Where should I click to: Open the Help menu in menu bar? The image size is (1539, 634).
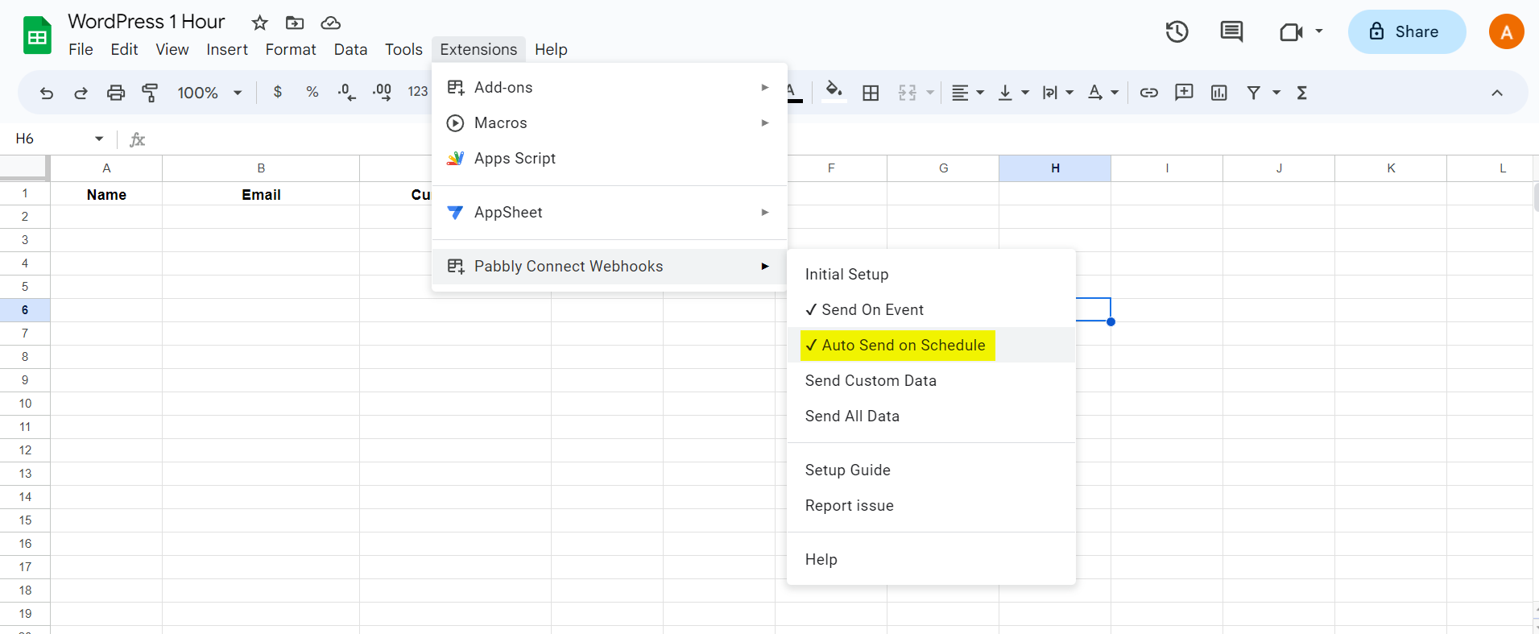point(551,49)
